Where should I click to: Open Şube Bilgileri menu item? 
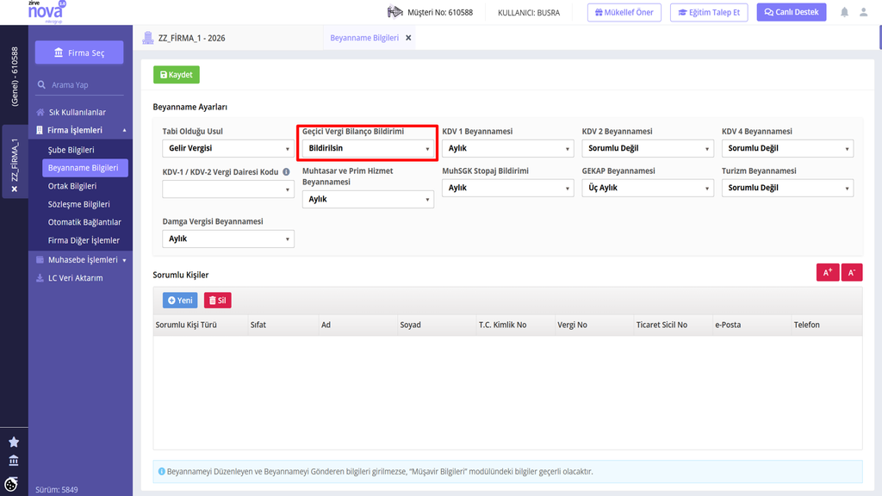[71, 150]
